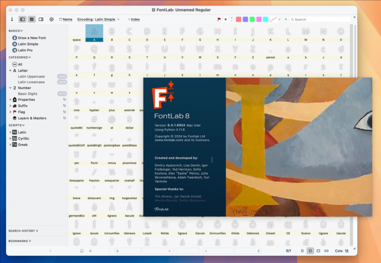Select Basic Digits subcategory
This screenshot has width=381, height=263.
28,94
